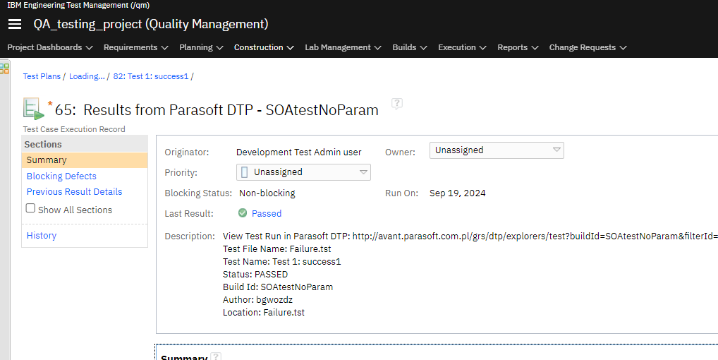Open the Lab Management menu
The image size is (718, 360).
pos(343,47)
